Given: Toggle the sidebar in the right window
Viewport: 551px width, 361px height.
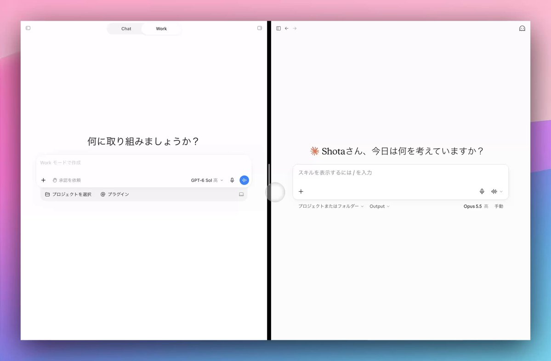Looking at the screenshot, I should (278, 28).
